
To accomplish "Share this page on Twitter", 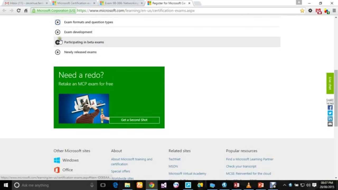I will pos(330,113).
